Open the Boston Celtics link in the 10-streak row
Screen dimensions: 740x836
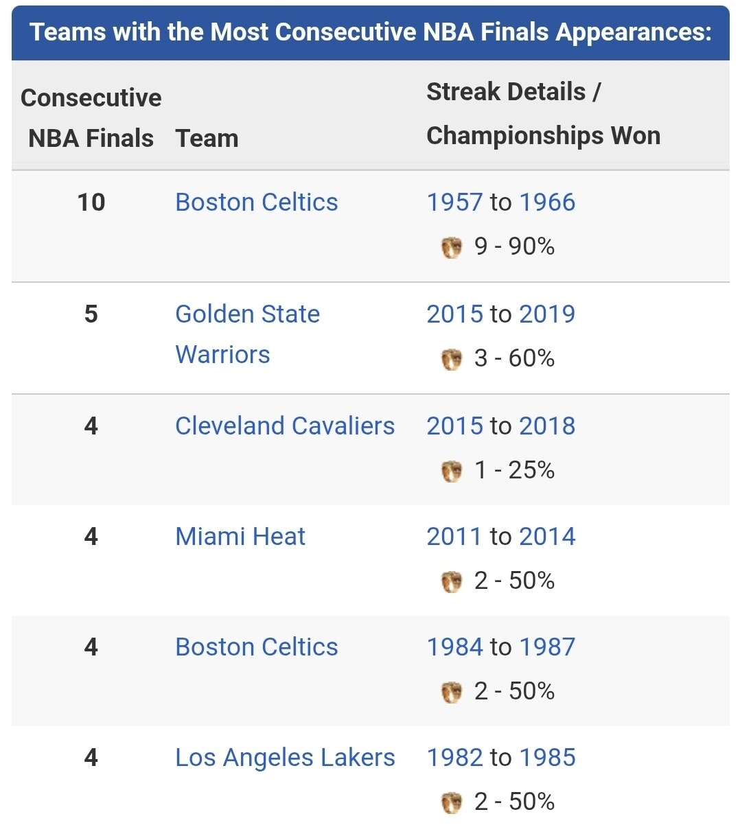pyautogui.click(x=257, y=202)
